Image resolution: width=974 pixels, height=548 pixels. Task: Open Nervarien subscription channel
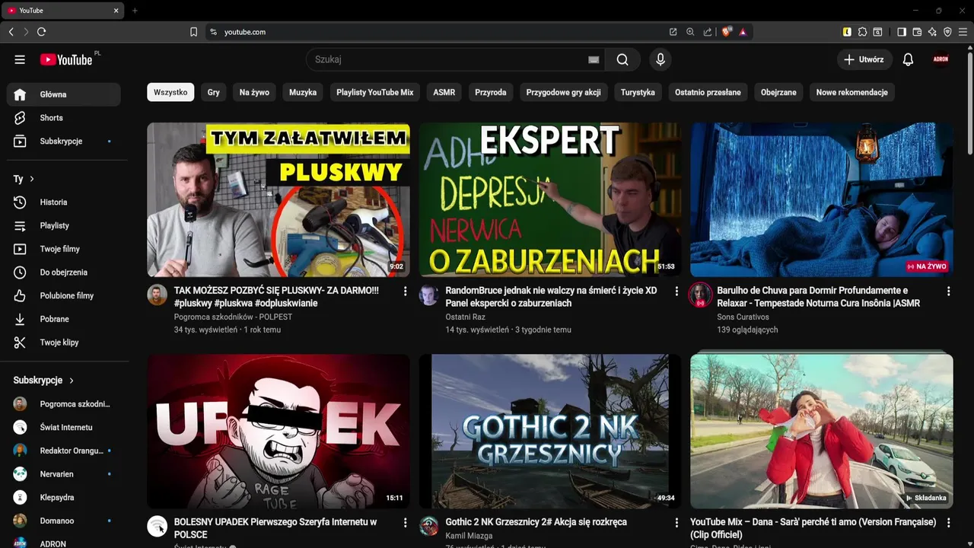pyautogui.click(x=64, y=474)
